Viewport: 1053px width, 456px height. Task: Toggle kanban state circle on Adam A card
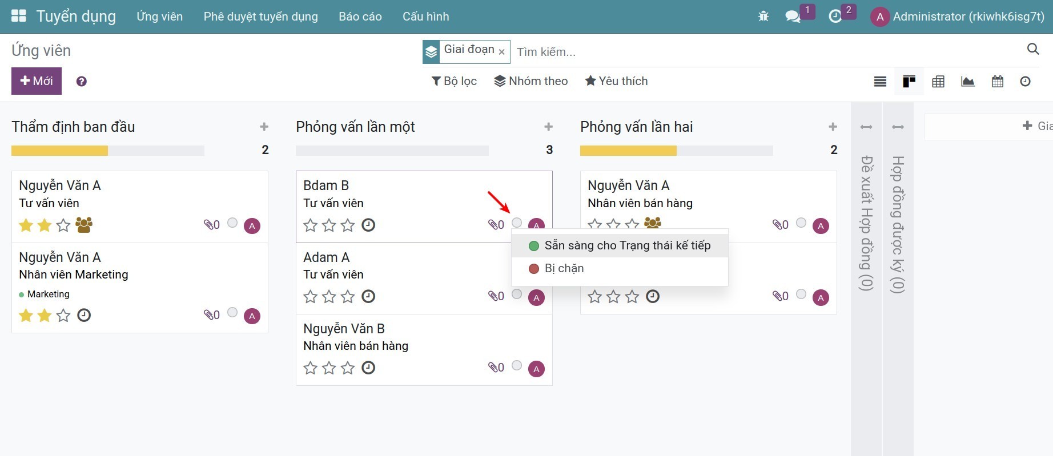[517, 294]
